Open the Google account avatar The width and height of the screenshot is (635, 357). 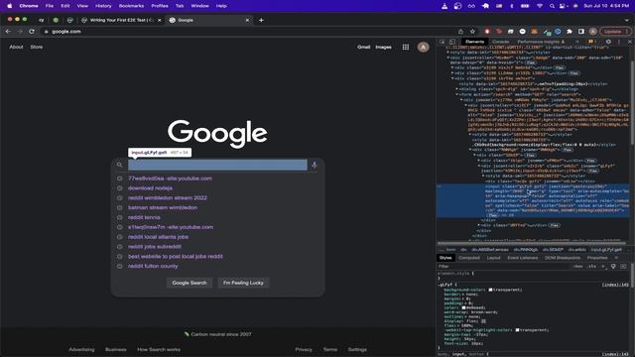(424, 47)
